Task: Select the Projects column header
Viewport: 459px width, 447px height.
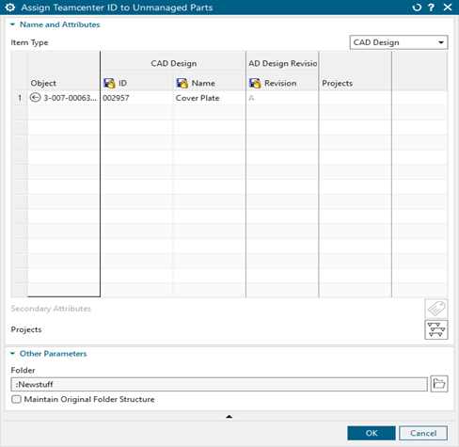Action: 338,83
